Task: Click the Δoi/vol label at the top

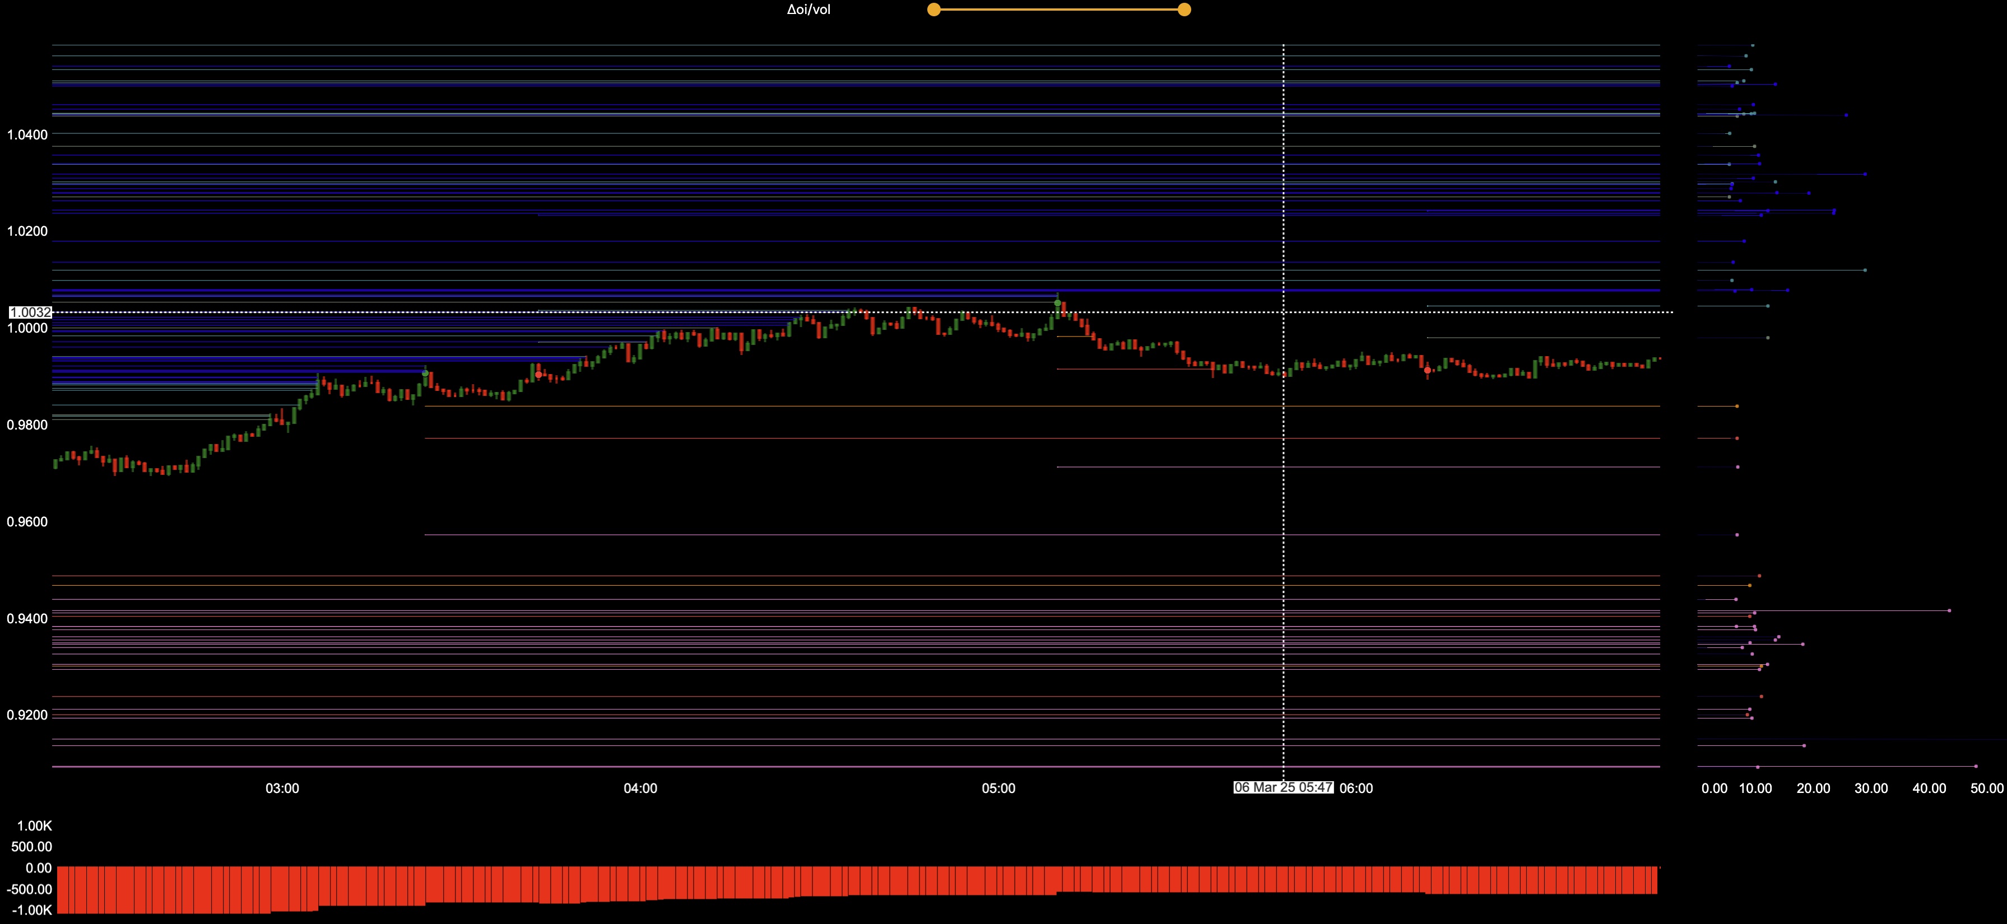Action: [x=808, y=10]
